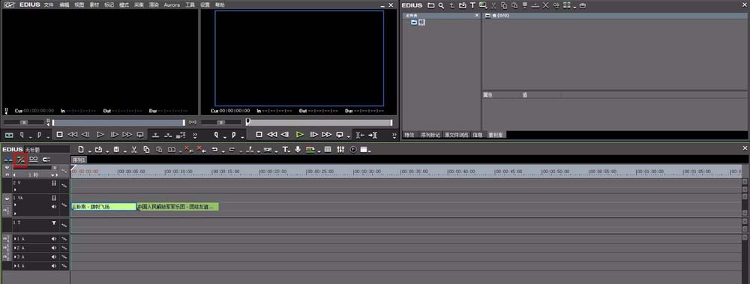The image size is (750, 284).
Task: Click the delete X icon in bin toolbar
Action: [546, 5]
